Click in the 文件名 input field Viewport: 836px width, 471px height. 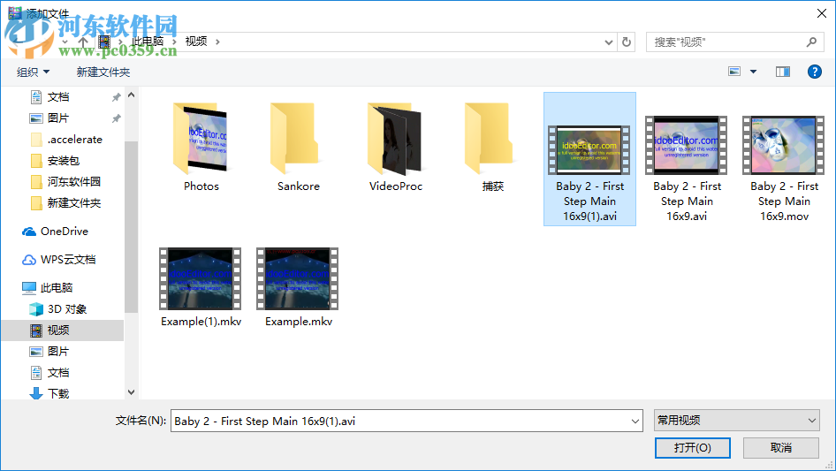(399, 421)
